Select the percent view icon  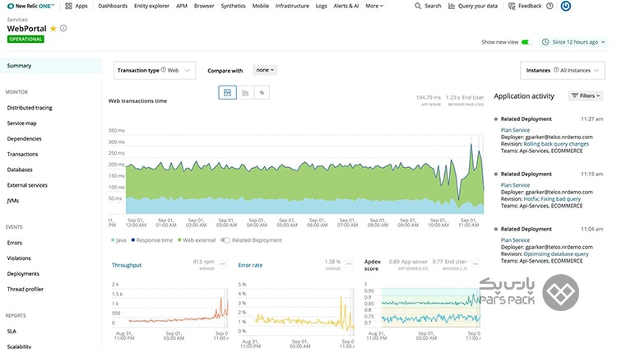tap(262, 92)
